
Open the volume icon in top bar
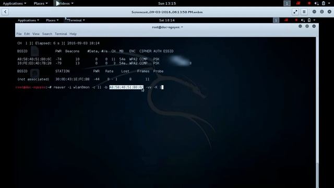[317, 4]
